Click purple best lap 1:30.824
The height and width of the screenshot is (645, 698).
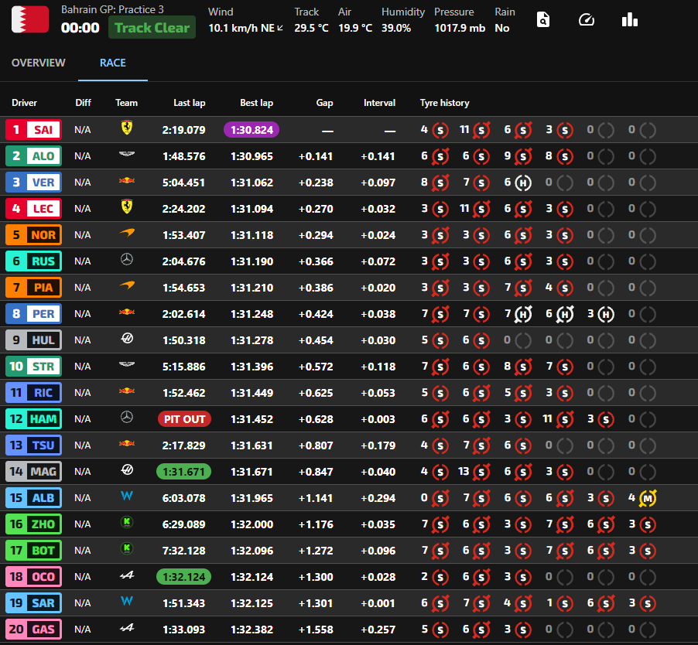[251, 130]
